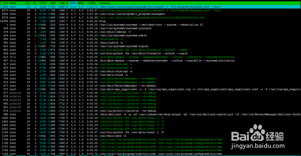This screenshot has height=156, width=301.
Task: Select systemd-udevd process PID 486
Action: click(x=150, y=35)
